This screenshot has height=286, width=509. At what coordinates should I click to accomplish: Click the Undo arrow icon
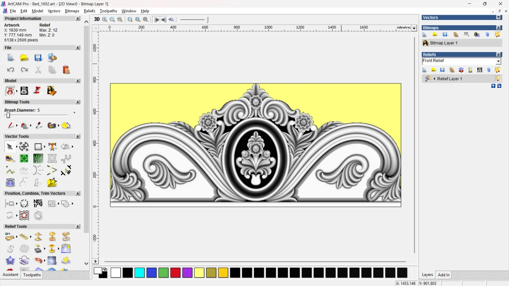tap(10, 70)
